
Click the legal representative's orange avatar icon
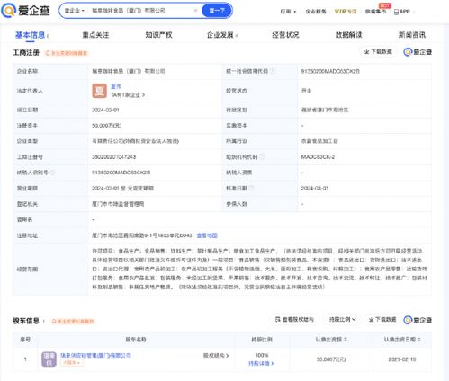coord(99,91)
